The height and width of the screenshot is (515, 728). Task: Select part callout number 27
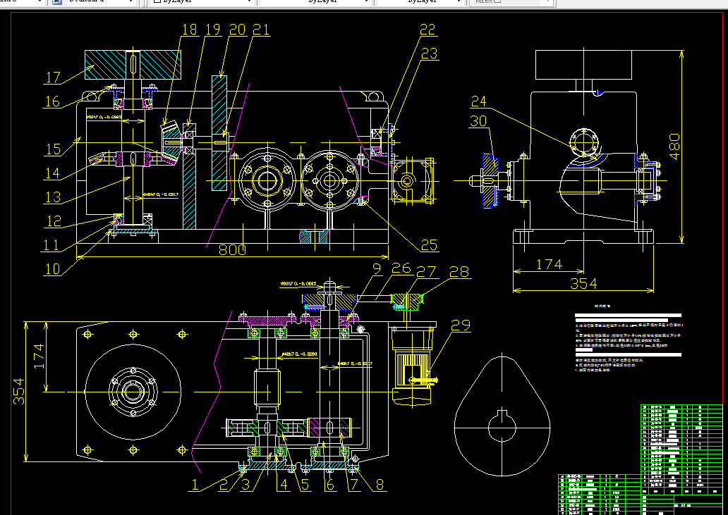coord(426,272)
